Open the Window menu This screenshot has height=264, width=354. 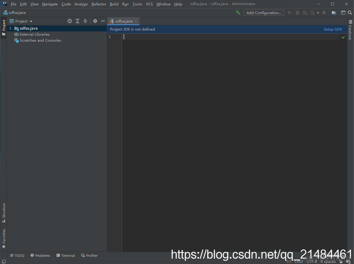click(x=163, y=4)
